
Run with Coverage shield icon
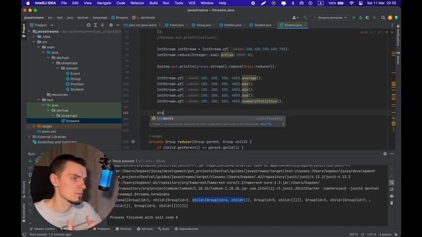tap(367, 18)
